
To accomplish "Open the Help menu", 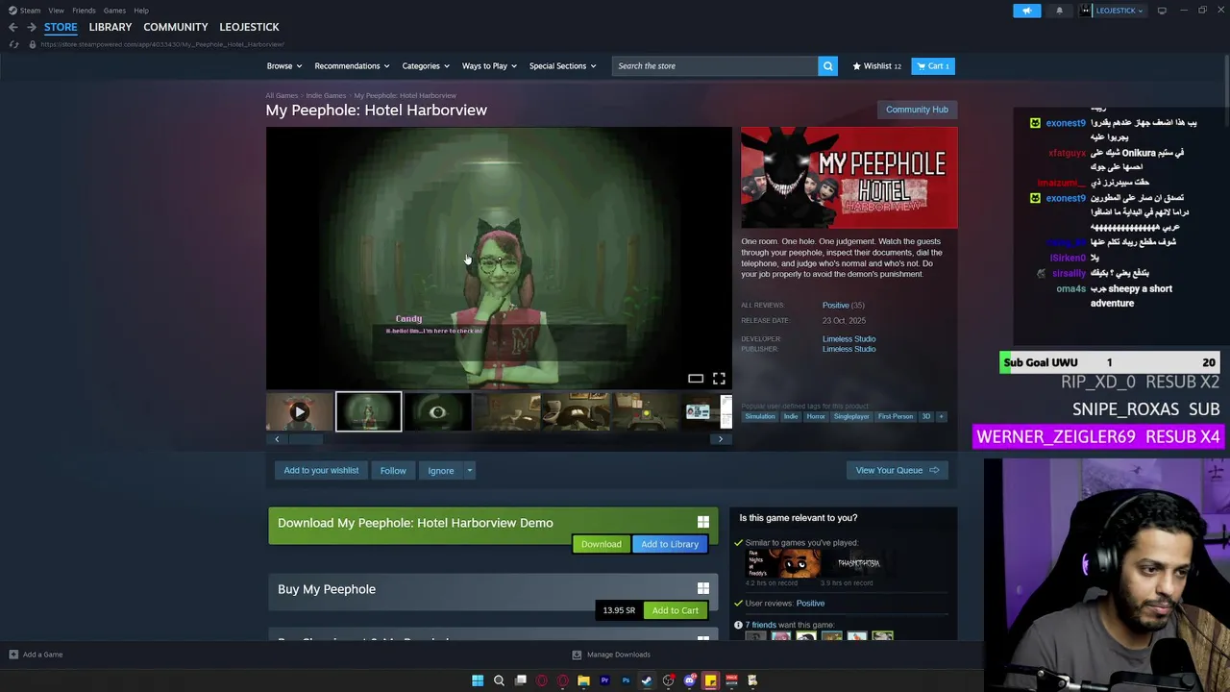I will coord(141,11).
